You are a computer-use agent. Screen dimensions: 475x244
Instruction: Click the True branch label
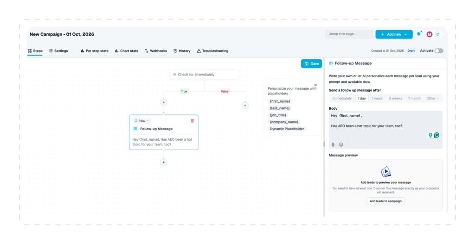click(x=184, y=91)
